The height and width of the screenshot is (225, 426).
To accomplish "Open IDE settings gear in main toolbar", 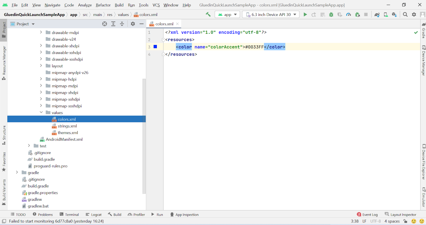I will tap(414, 15).
